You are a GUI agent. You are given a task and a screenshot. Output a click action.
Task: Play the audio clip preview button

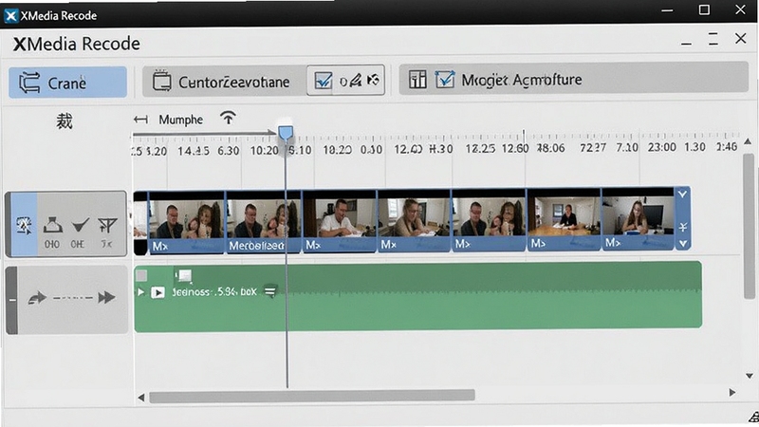[x=157, y=292]
